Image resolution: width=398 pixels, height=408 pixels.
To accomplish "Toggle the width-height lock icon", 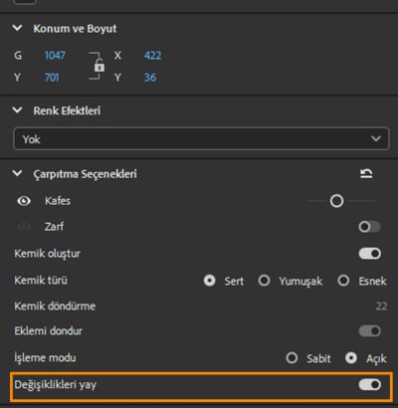I will point(99,66).
